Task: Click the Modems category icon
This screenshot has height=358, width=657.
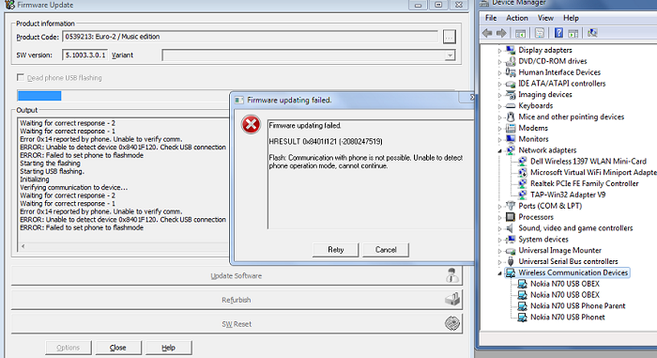Action: point(511,128)
